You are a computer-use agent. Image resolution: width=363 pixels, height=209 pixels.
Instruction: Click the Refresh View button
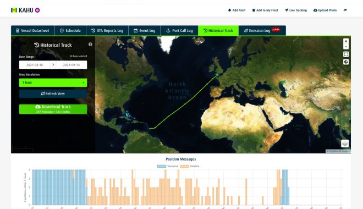coord(53,94)
